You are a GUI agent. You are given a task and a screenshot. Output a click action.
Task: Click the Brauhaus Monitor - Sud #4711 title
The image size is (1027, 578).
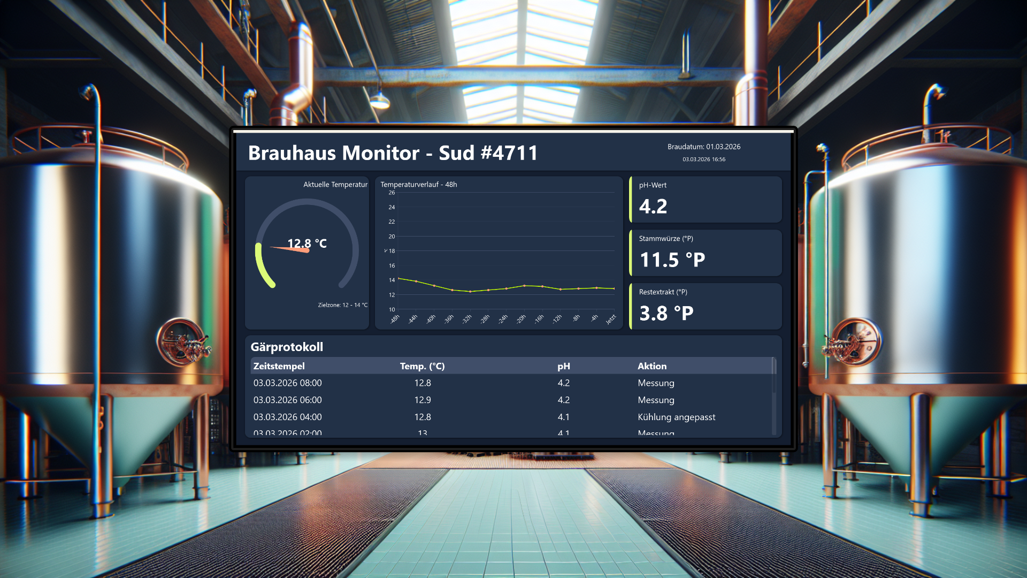tap(394, 154)
